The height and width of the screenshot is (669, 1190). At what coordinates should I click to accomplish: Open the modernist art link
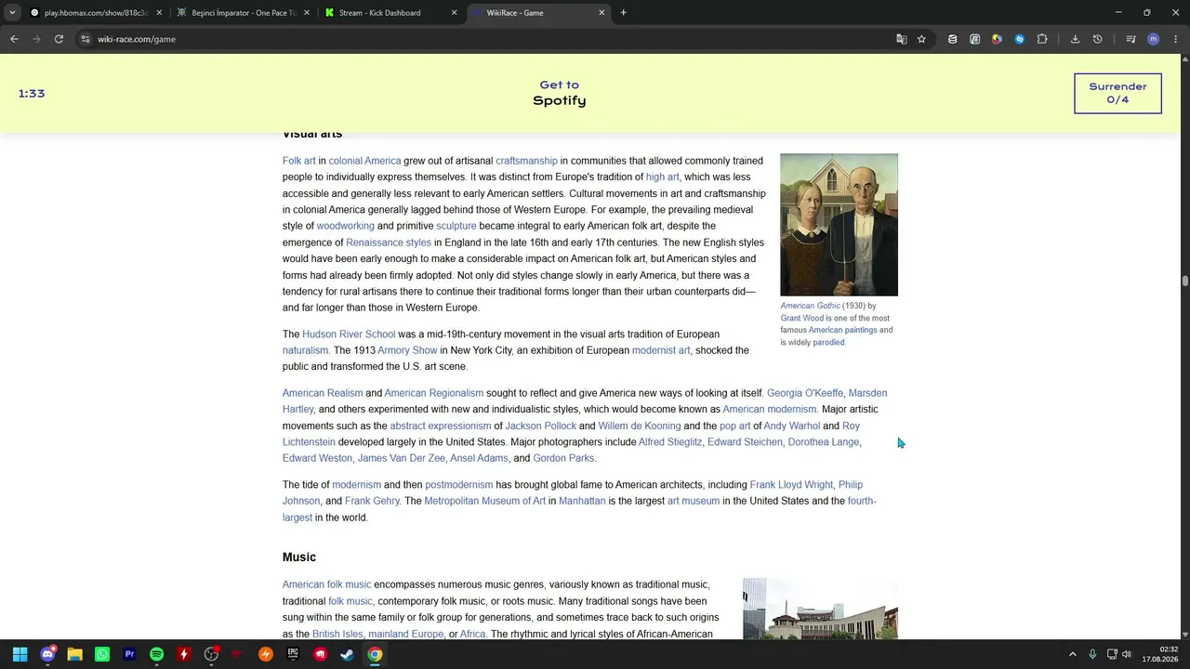(x=661, y=350)
